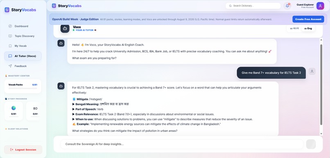Click the 'Bengali Meaning:' line
330x158 pixels.
[101, 104]
